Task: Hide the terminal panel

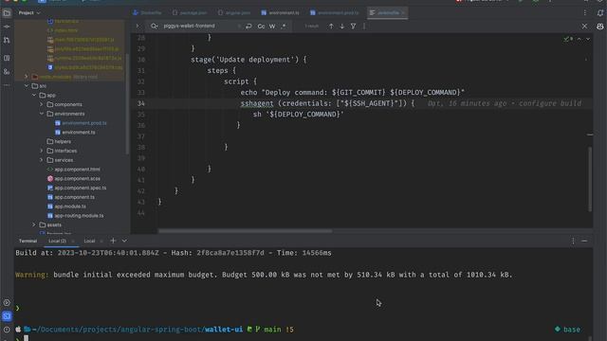Action: pyautogui.click(x=584, y=241)
